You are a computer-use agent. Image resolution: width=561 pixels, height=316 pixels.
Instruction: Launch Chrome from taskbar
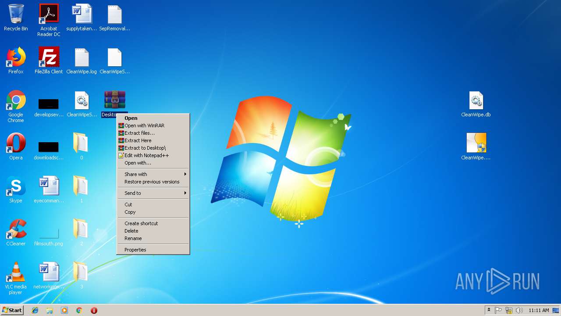[79, 310]
